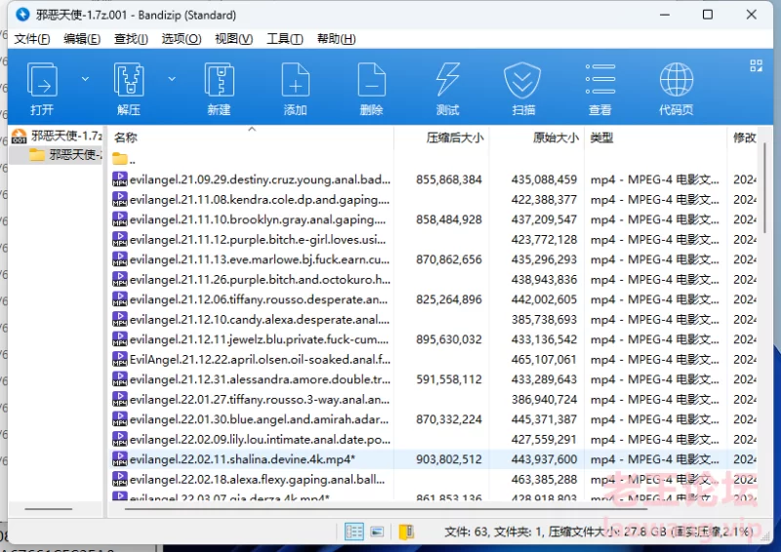Click the archive info icon in status bar
781x552 pixels.
pos(406,532)
